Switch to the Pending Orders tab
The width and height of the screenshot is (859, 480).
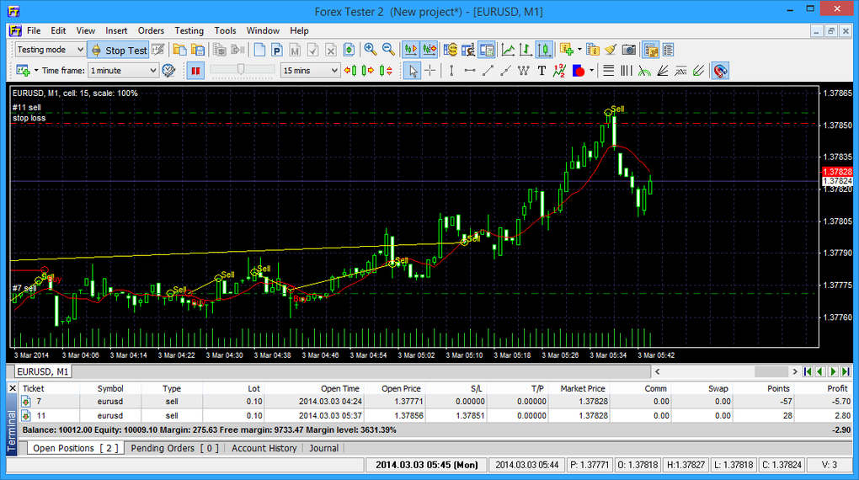point(174,448)
